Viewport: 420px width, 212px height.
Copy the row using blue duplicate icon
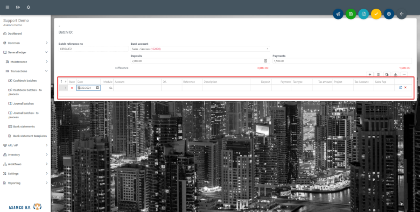pos(400,88)
